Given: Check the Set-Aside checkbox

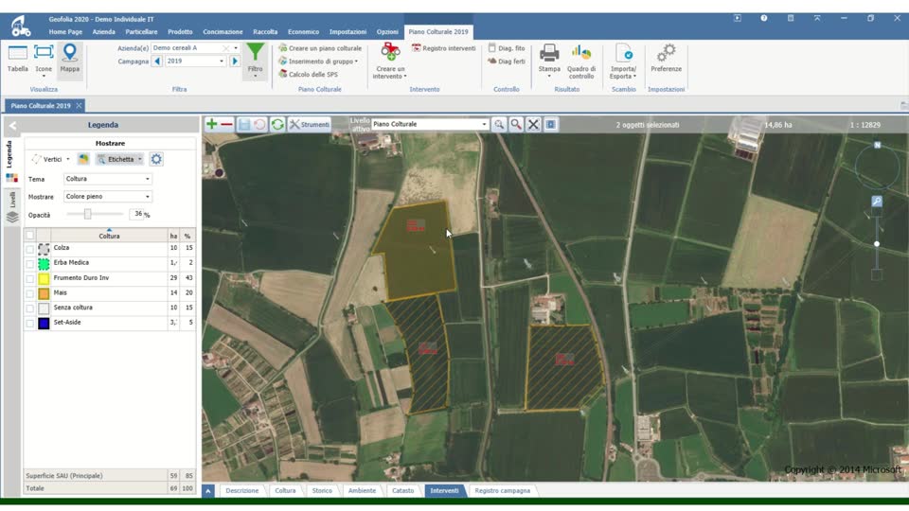Looking at the screenshot, I should click(29, 324).
